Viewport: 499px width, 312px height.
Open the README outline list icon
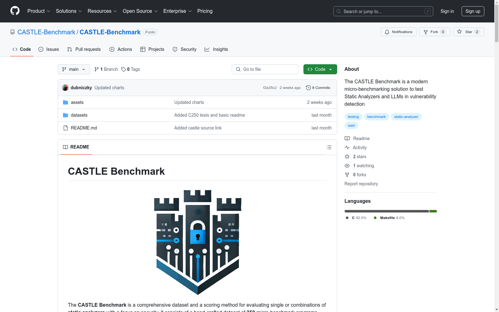329,147
